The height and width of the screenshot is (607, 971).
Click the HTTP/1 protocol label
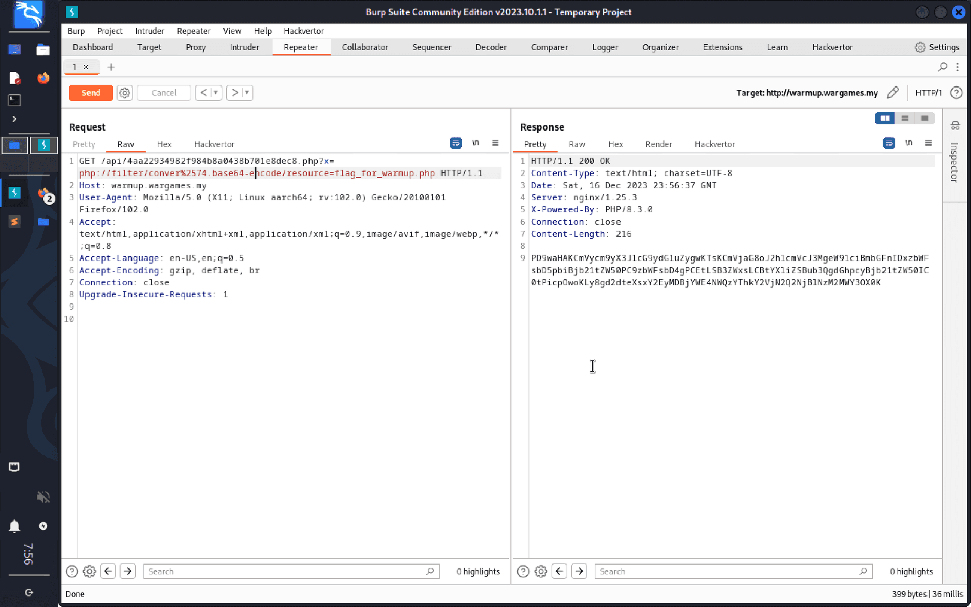coord(928,93)
